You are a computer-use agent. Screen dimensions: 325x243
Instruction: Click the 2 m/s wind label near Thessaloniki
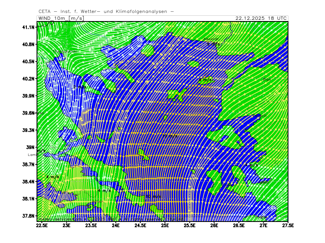(x=80, y=87)
